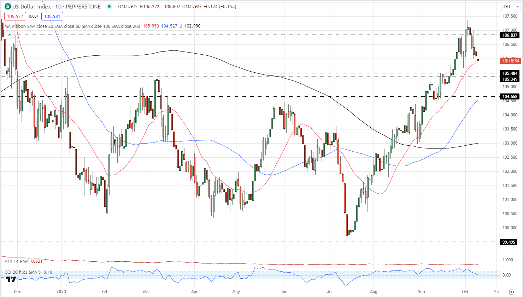Click the 107.500 price scale label

510,16
